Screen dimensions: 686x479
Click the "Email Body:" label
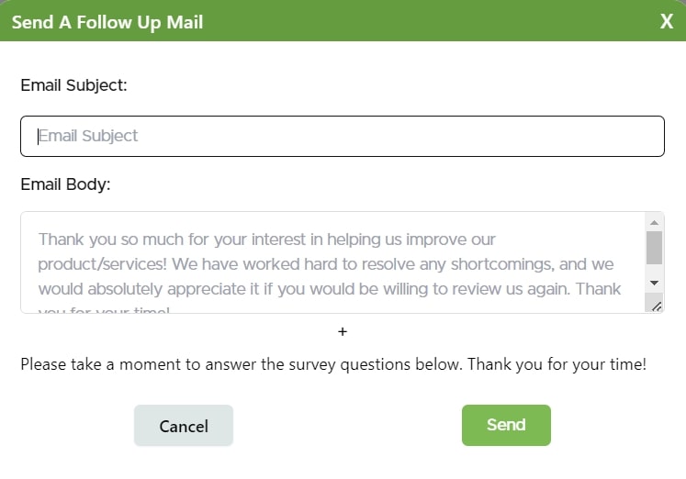pos(65,184)
